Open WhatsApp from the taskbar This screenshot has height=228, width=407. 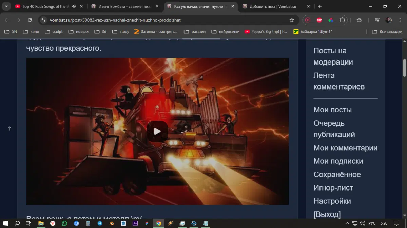coord(64,223)
